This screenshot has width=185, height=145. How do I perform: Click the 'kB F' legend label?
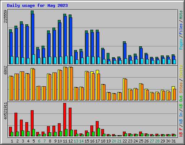click(181, 132)
